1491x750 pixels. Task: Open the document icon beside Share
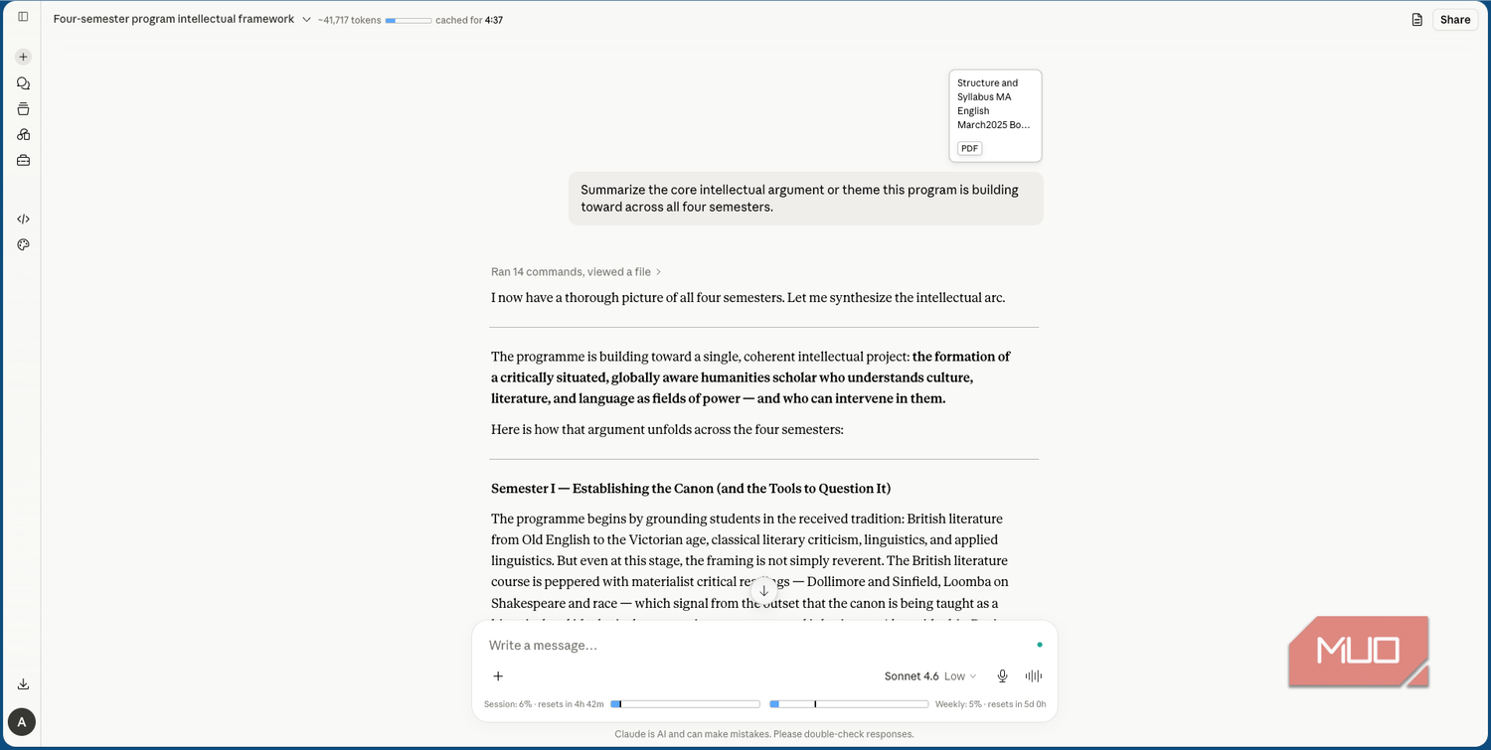coord(1416,20)
